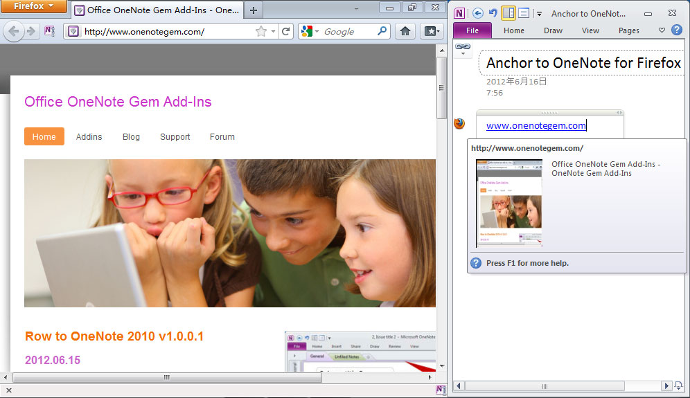
Task: Go to Firefox home page icon
Action: click(x=405, y=31)
